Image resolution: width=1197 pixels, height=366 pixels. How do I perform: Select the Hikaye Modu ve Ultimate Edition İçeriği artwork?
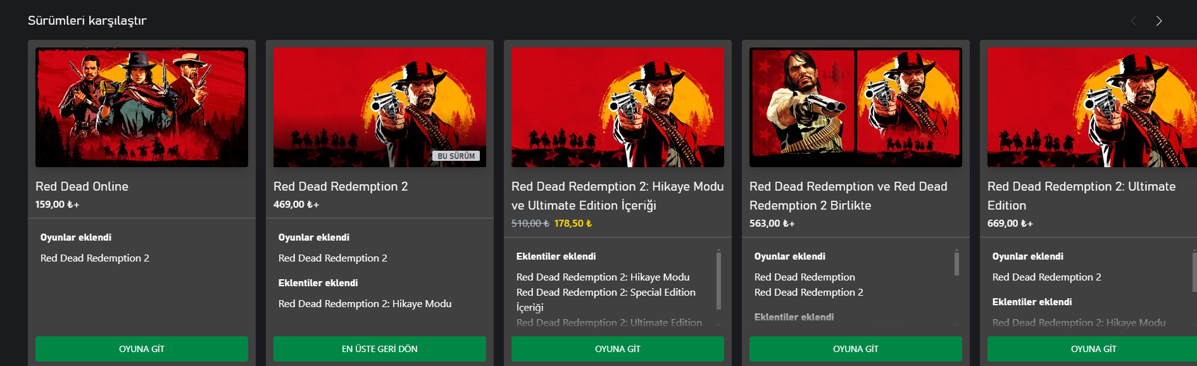pos(618,107)
